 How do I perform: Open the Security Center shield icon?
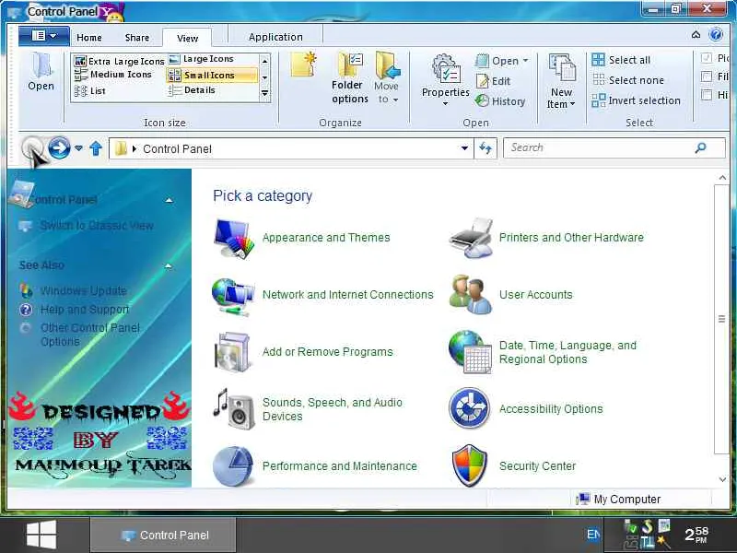(469, 465)
